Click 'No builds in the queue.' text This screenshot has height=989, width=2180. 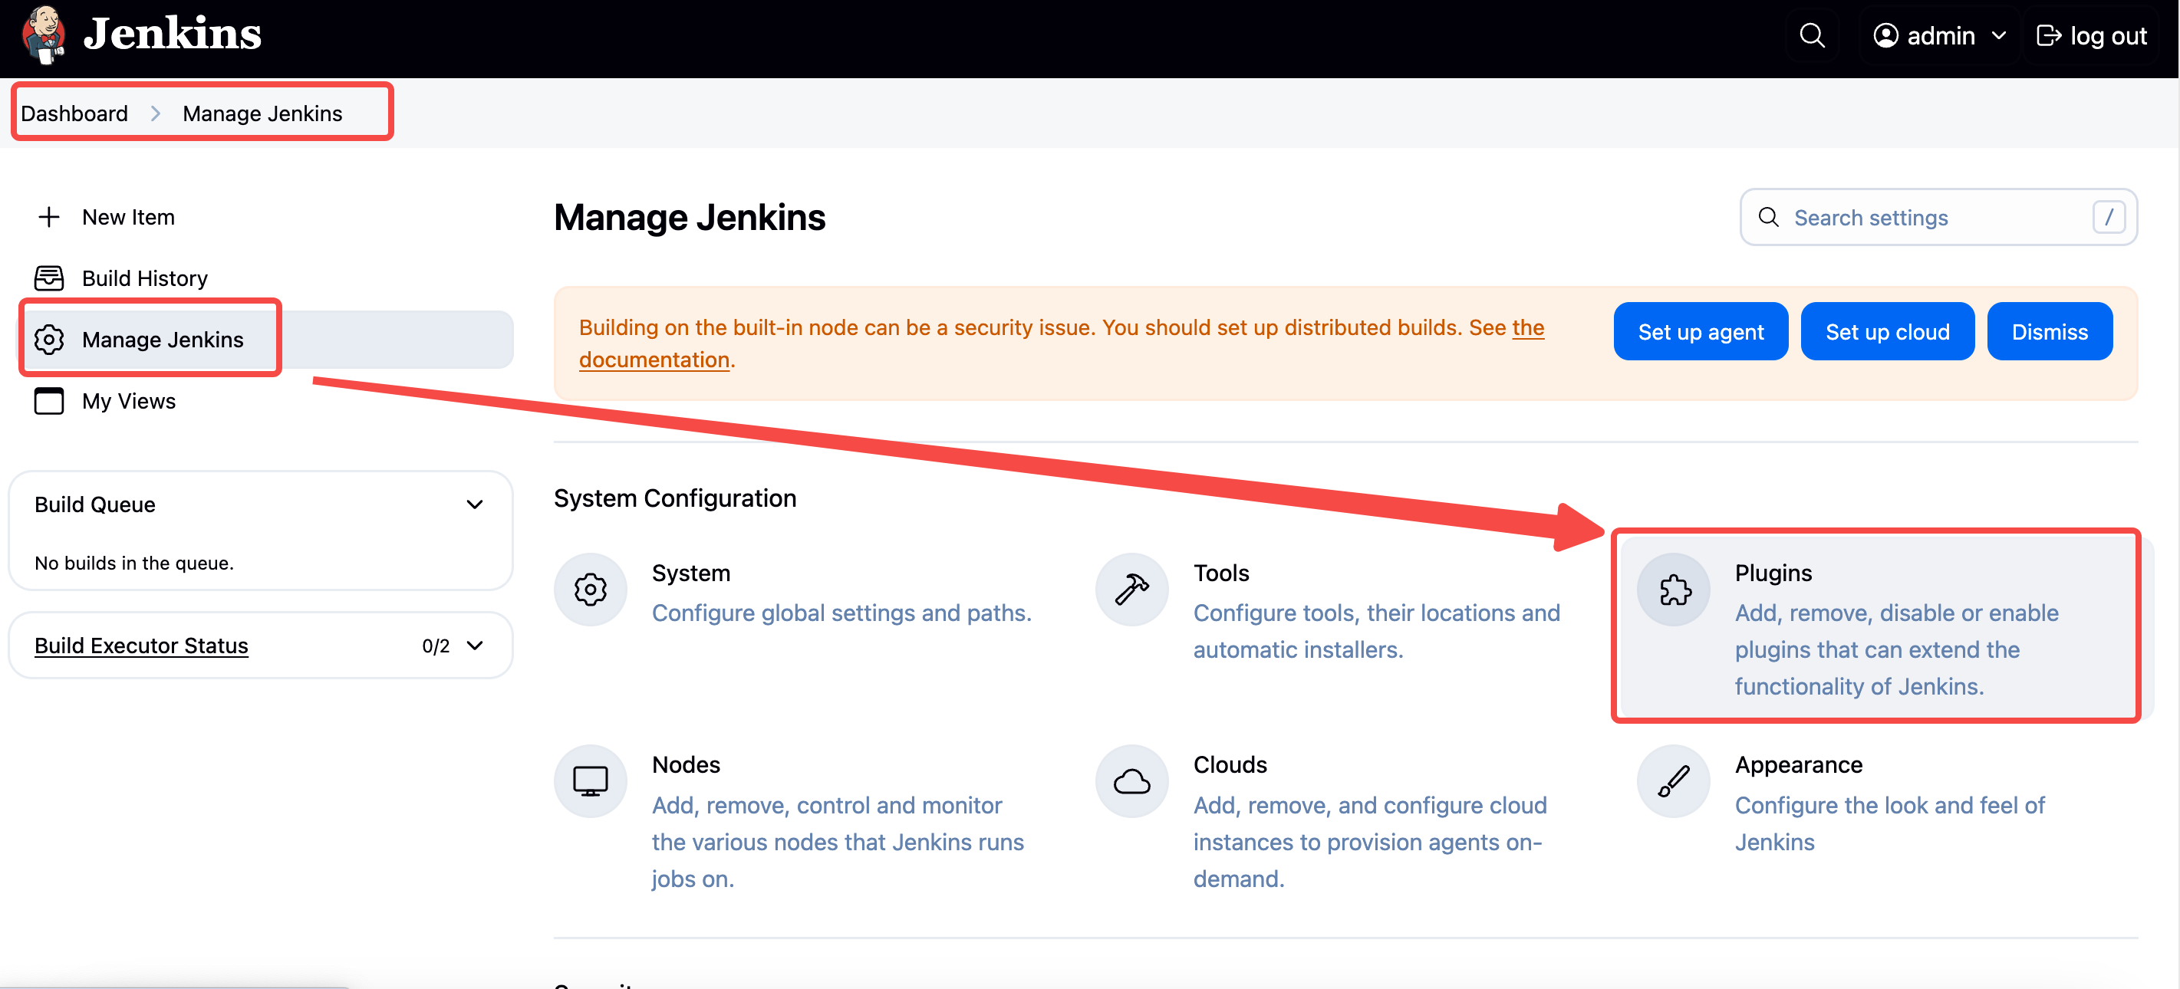tap(133, 563)
